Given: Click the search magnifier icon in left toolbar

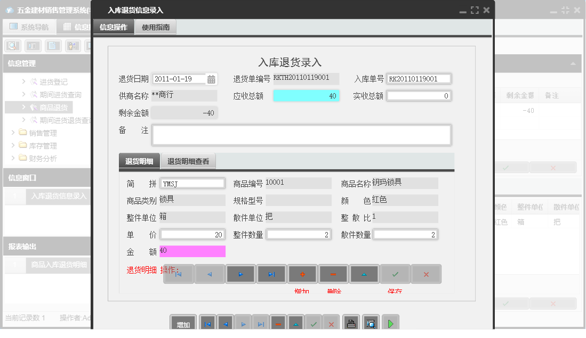Looking at the screenshot, I should tap(12, 46).
